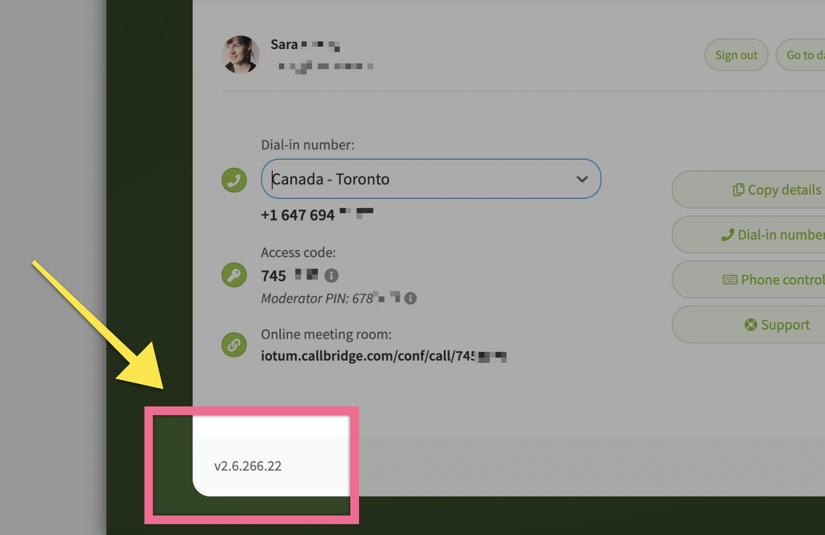Click the info icon next to access code 745
The height and width of the screenshot is (535, 825).
click(x=331, y=276)
